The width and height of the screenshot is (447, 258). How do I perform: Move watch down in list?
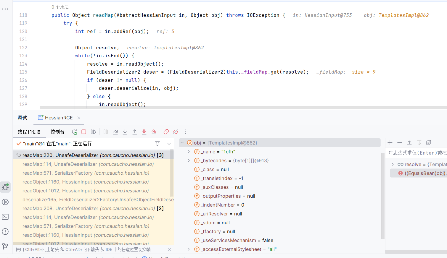pos(419,143)
